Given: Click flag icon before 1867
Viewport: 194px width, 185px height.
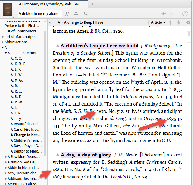Looking at the screenshot, I should (x=179, y=169).
